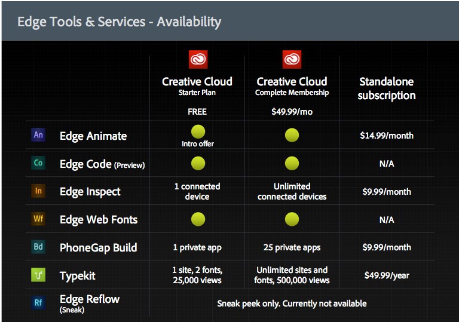Click the Edge Inspect row label

pos(90,192)
